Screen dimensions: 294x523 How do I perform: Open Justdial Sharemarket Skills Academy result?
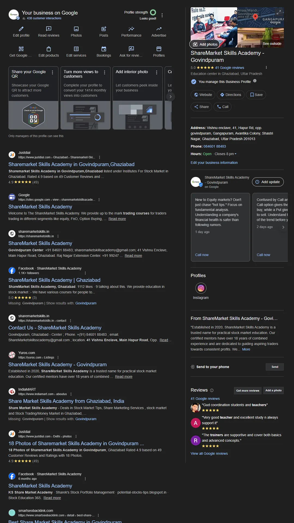click(x=71, y=164)
